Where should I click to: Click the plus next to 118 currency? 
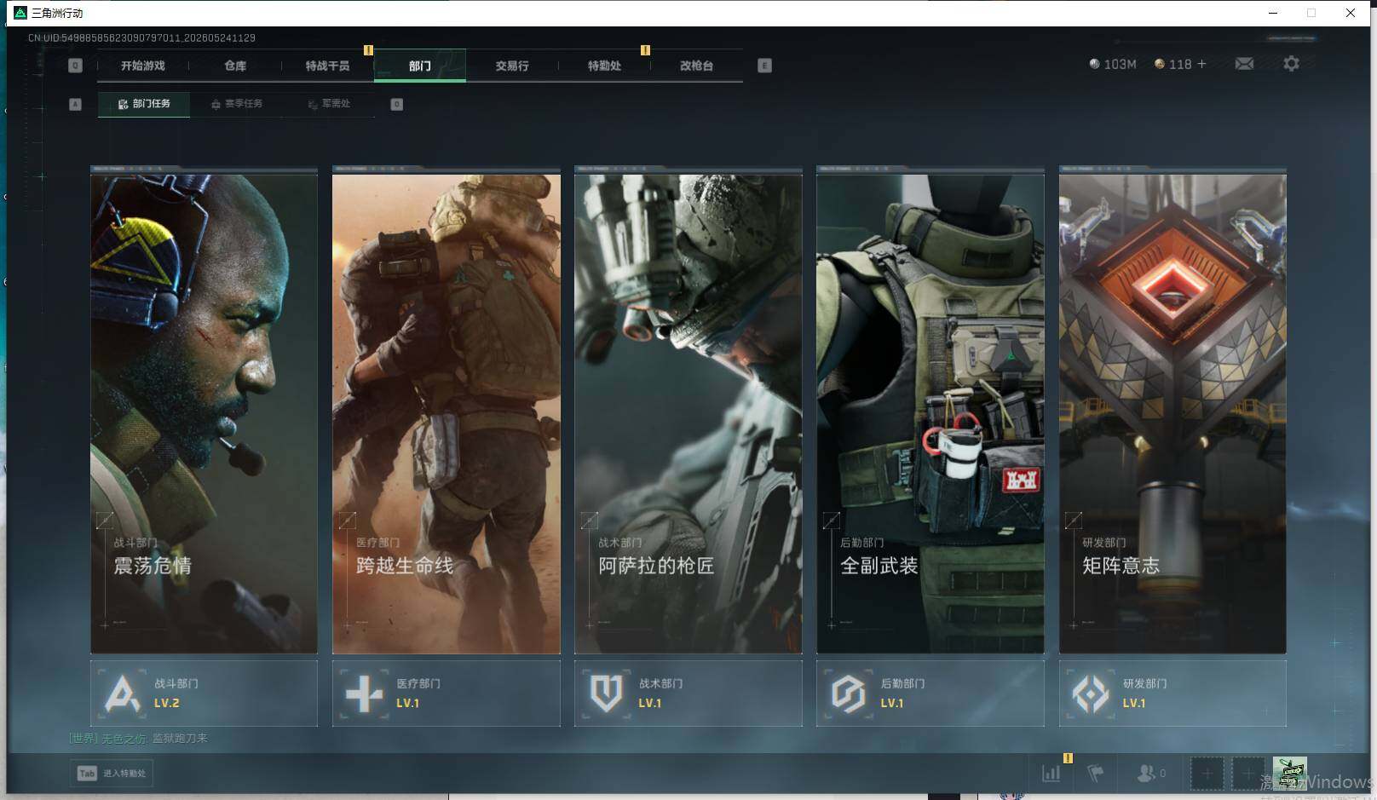point(1201,64)
